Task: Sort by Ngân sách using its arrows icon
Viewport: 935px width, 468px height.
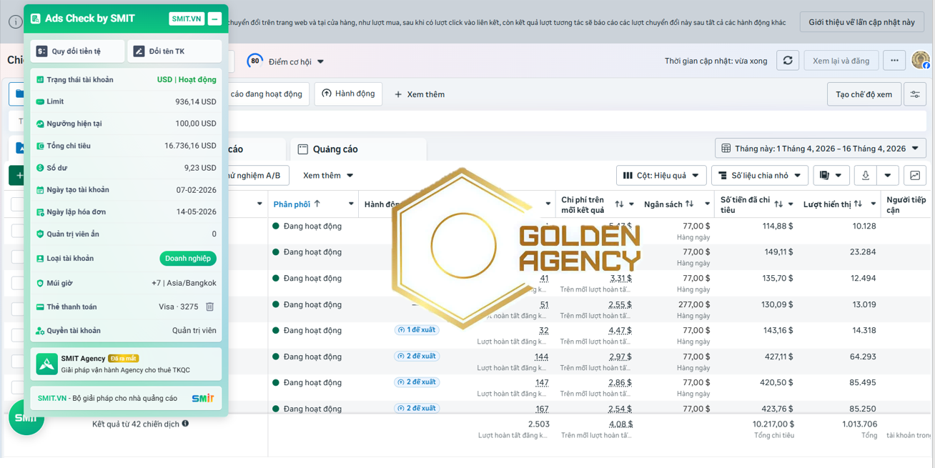Action: (x=690, y=204)
